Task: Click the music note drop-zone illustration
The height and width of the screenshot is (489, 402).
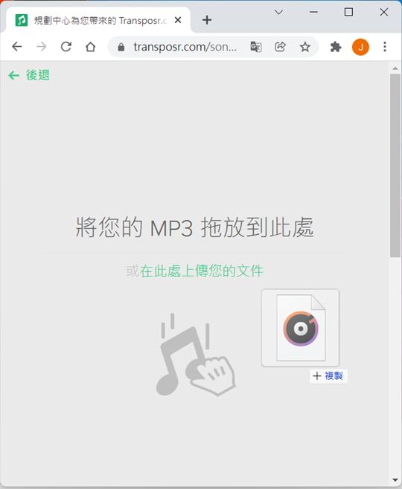Action: pyautogui.click(x=196, y=354)
